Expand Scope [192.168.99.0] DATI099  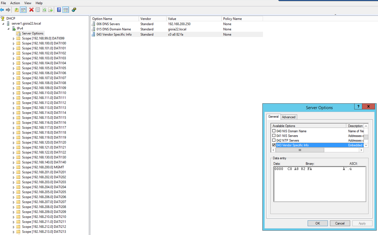[x=14, y=39]
